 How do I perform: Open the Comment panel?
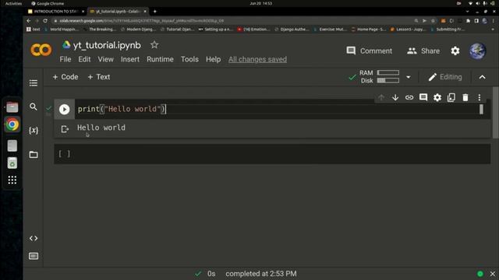pos(369,51)
